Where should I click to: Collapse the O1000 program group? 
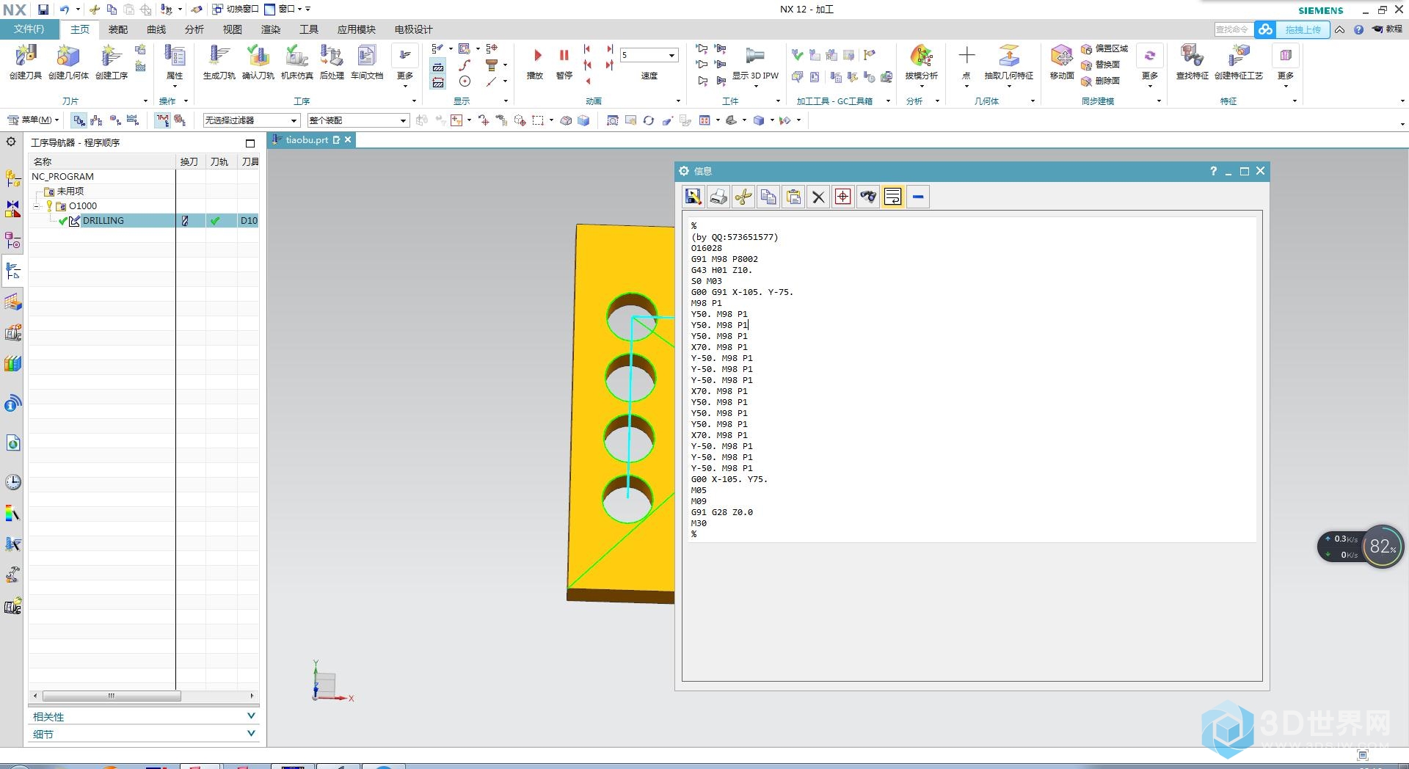(x=37, y=206)
